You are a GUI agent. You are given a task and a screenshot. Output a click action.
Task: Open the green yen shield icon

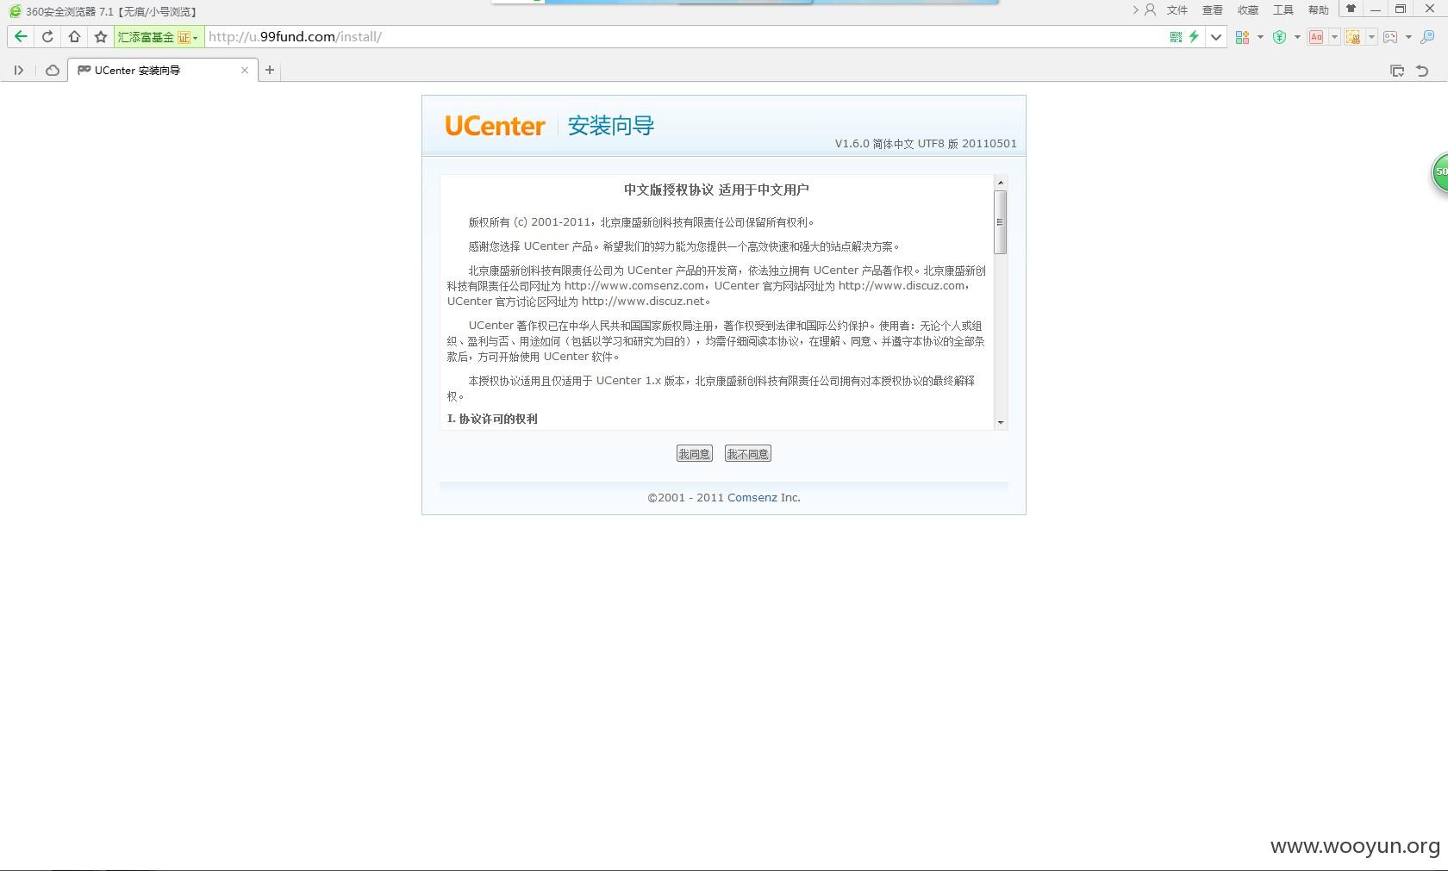coord(1279,37)
